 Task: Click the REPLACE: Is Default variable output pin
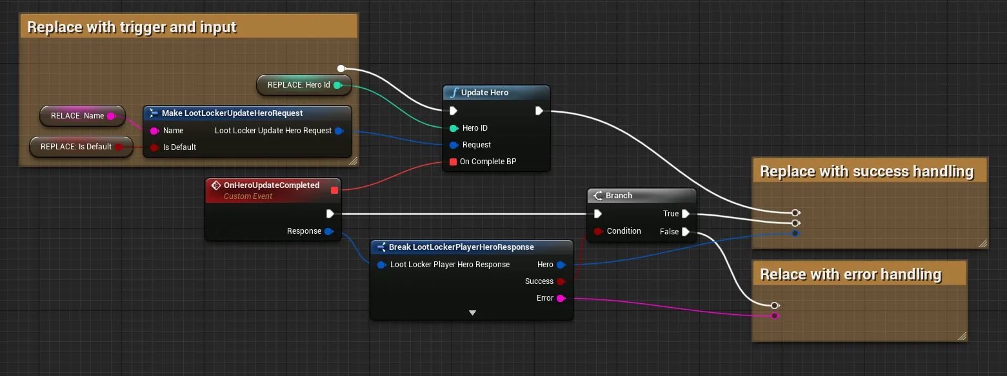tap(119, 147)
